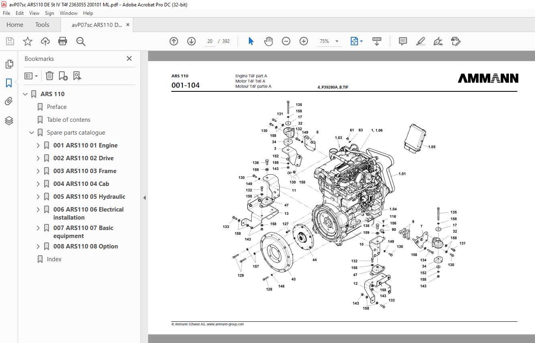Open the Window menu
This screenshot has height=343, width=535.
tap(69, 13)
